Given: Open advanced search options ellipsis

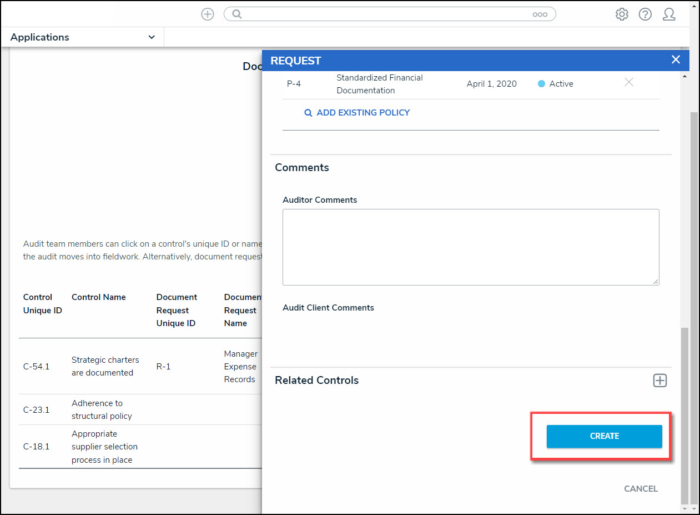Looking at the screenshot, I should pyautogui.click(x=540, y=15).
